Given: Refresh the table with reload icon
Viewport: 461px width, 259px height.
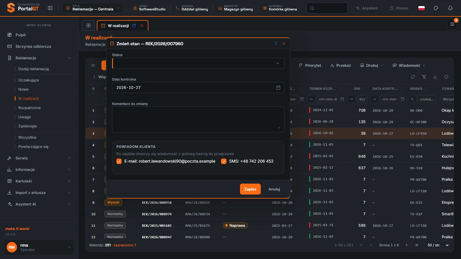Looking at the screenshot, I should click(413, 77).
